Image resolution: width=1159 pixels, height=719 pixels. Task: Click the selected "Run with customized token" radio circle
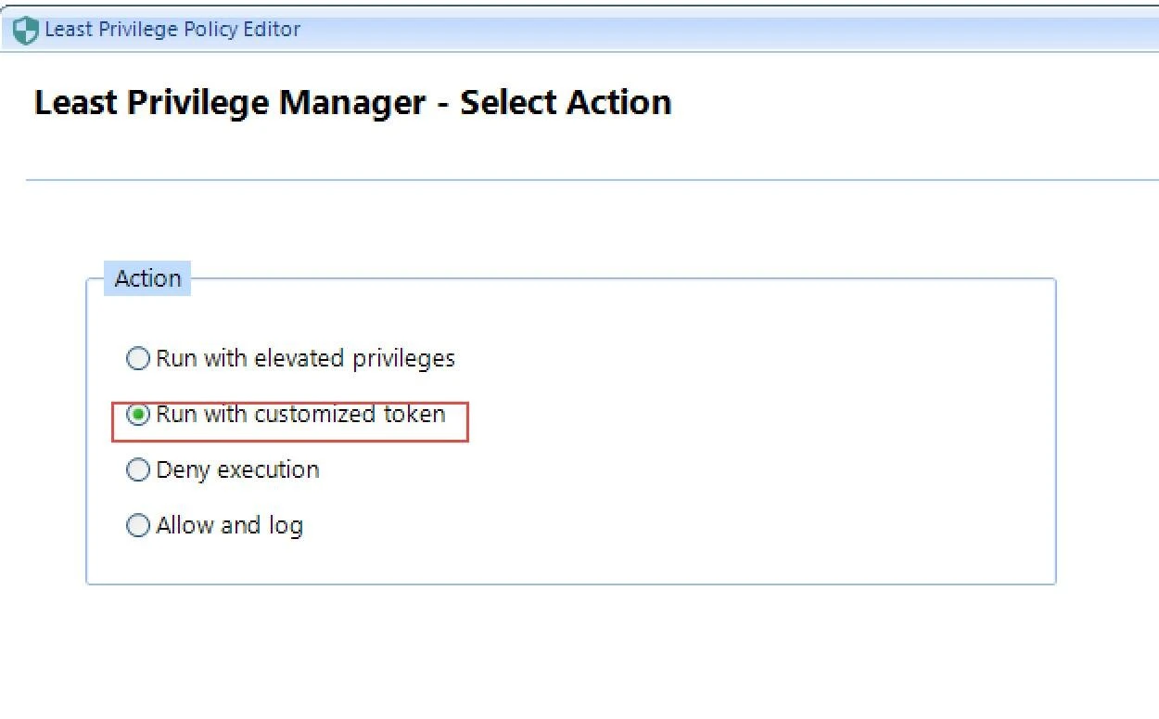coord(137,415)
